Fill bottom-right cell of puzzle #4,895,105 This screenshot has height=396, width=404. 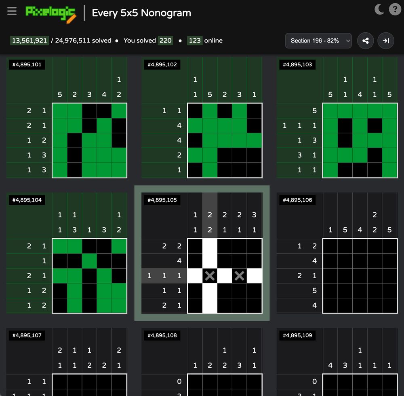click(x=254, y=305)
